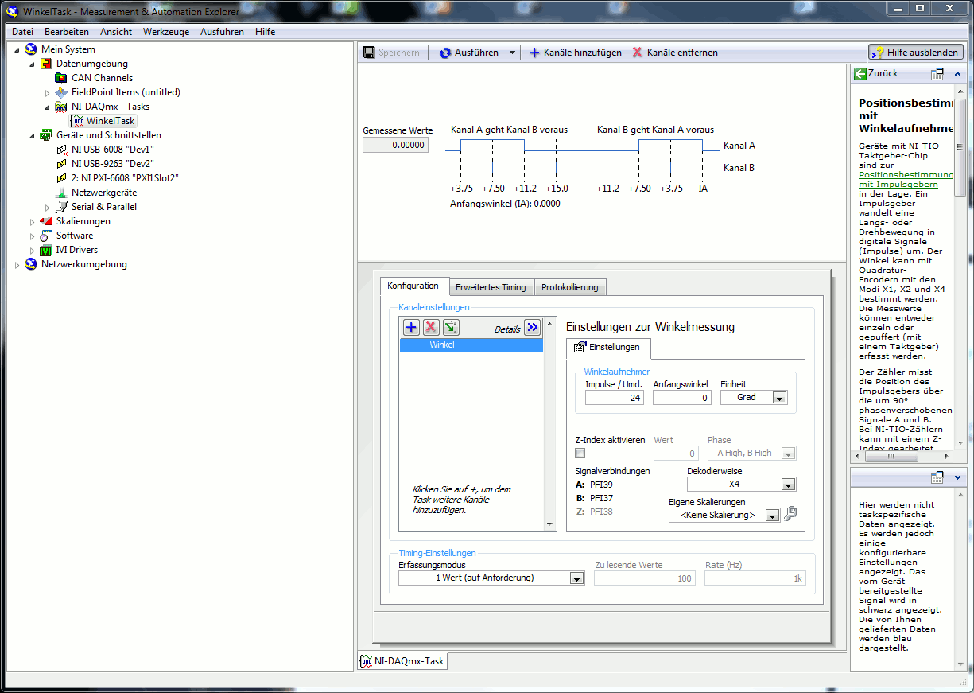Open the Ausführen menu
The height and width of the screenshot is (693, 974).
(x=223, y=32)
